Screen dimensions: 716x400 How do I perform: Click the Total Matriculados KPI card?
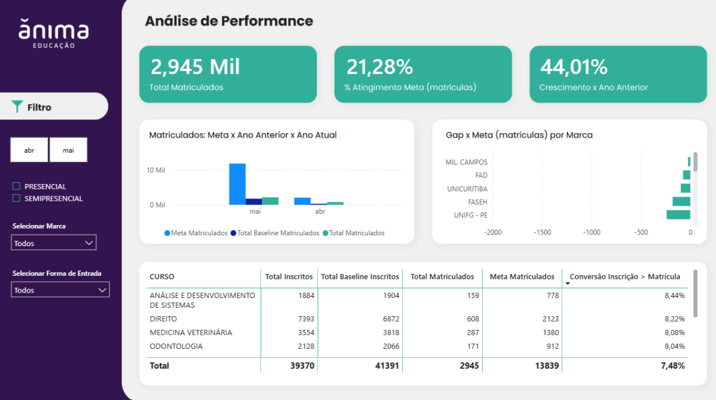point(228,74)
